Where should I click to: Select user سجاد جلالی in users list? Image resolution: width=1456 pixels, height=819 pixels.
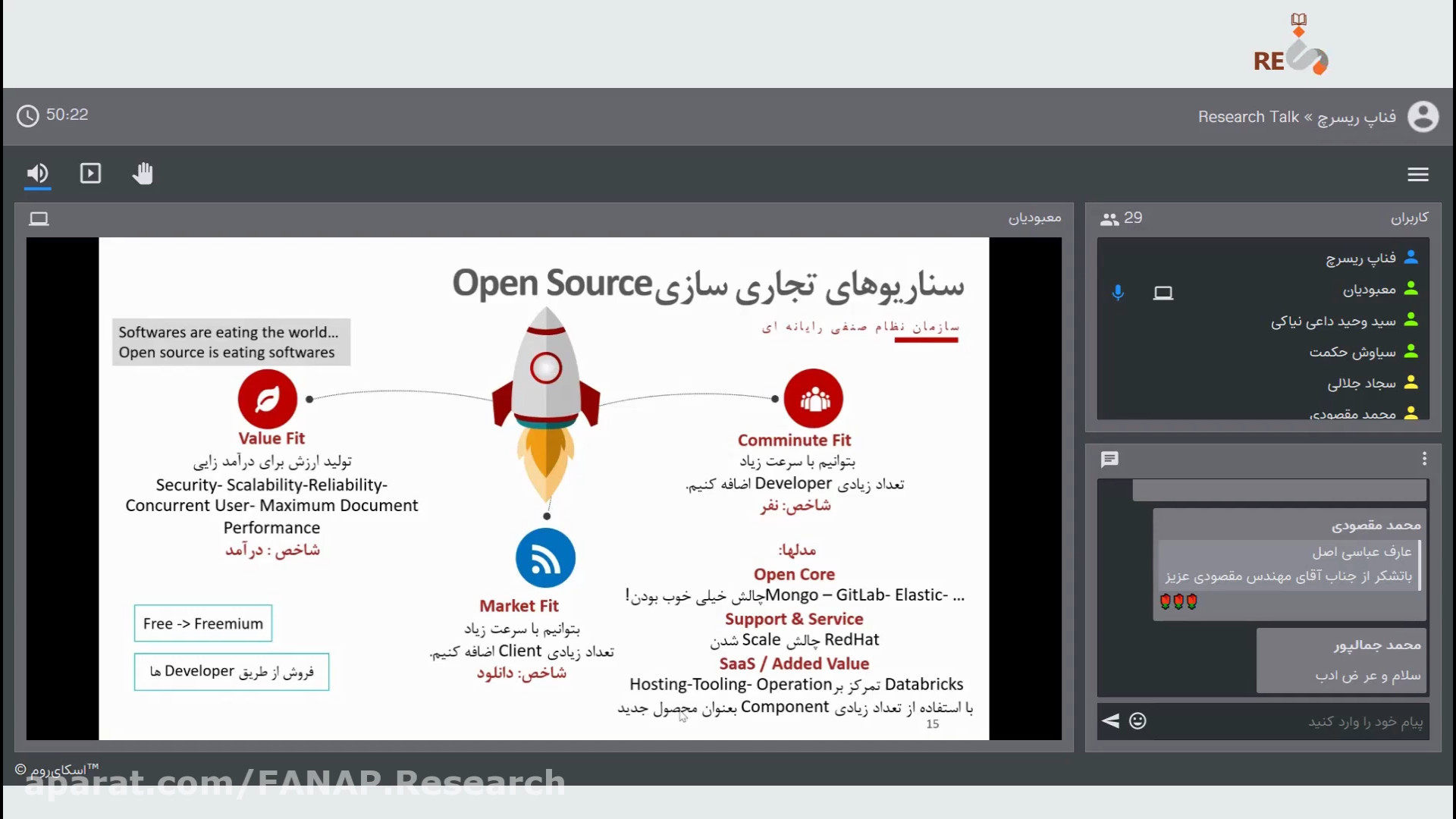point(1360,384)
